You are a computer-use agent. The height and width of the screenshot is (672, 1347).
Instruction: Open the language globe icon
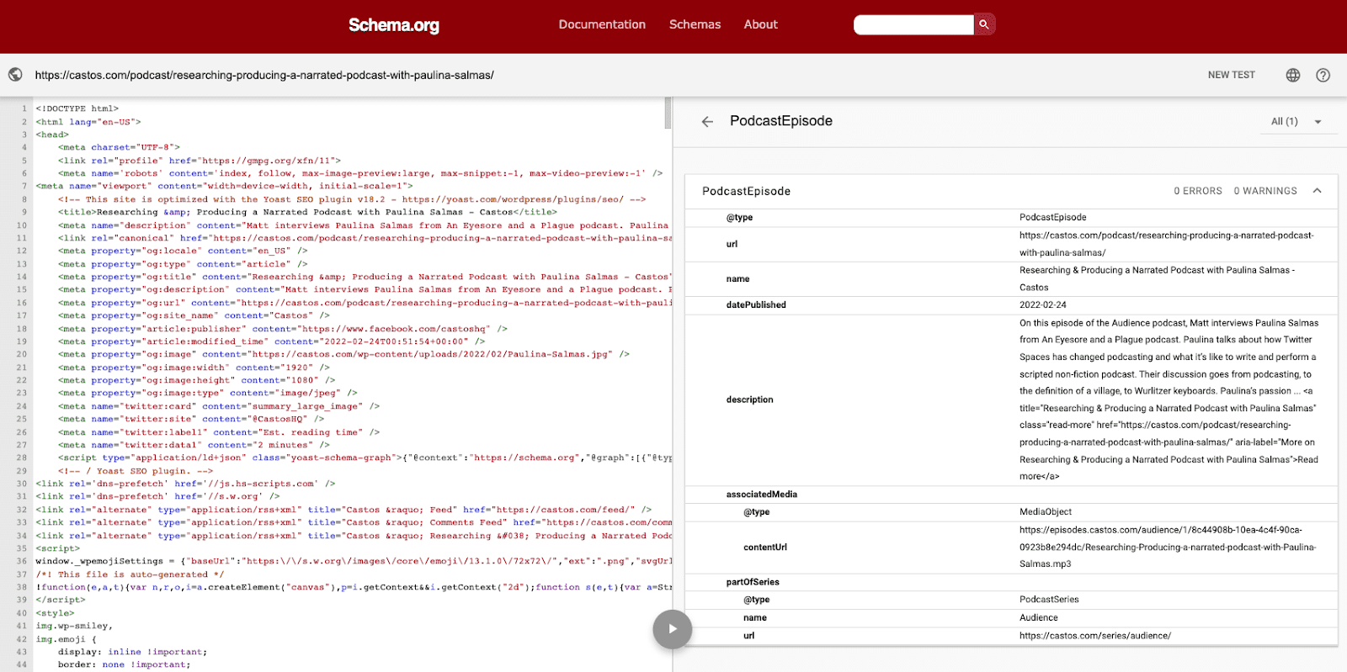coord(1293,75)
